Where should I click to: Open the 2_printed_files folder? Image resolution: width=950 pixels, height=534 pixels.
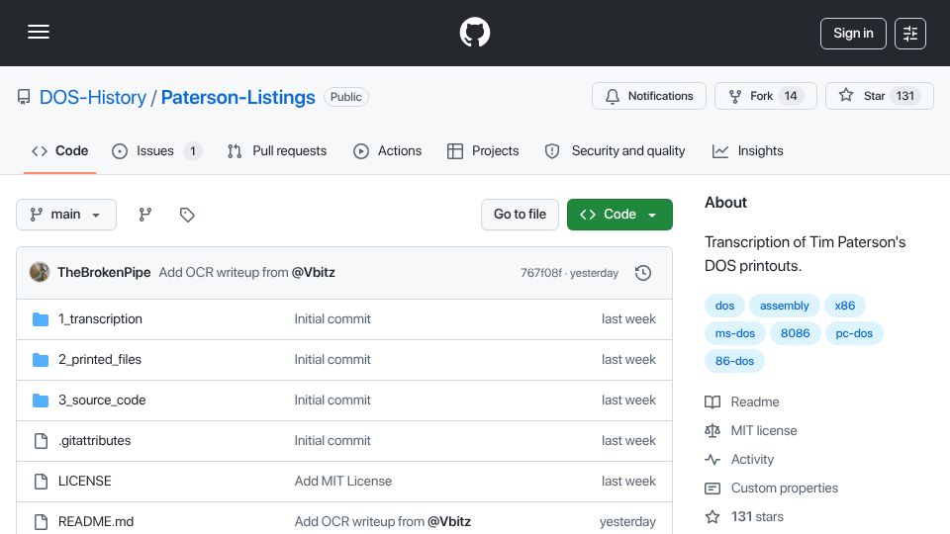tap(100, 360)
